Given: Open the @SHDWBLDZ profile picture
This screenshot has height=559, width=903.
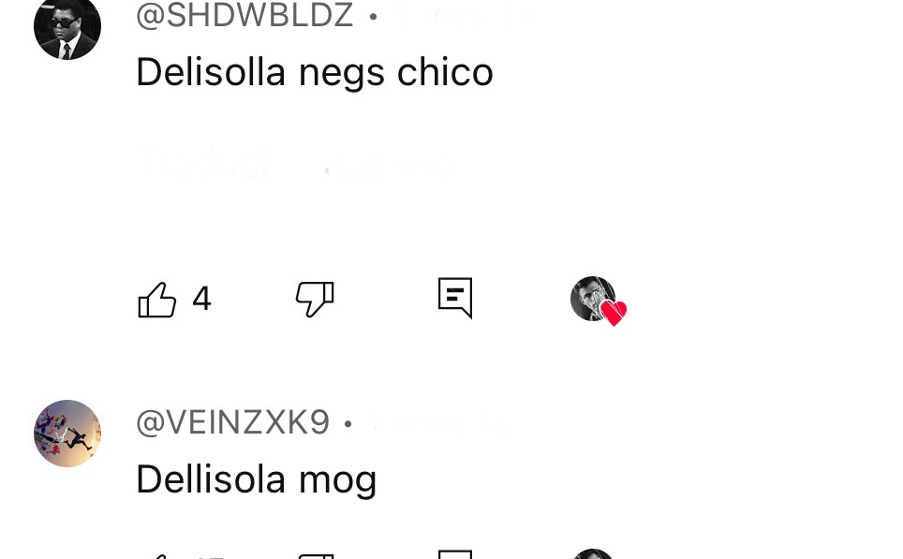Looking at the screenshot, I should coord(67,26).
